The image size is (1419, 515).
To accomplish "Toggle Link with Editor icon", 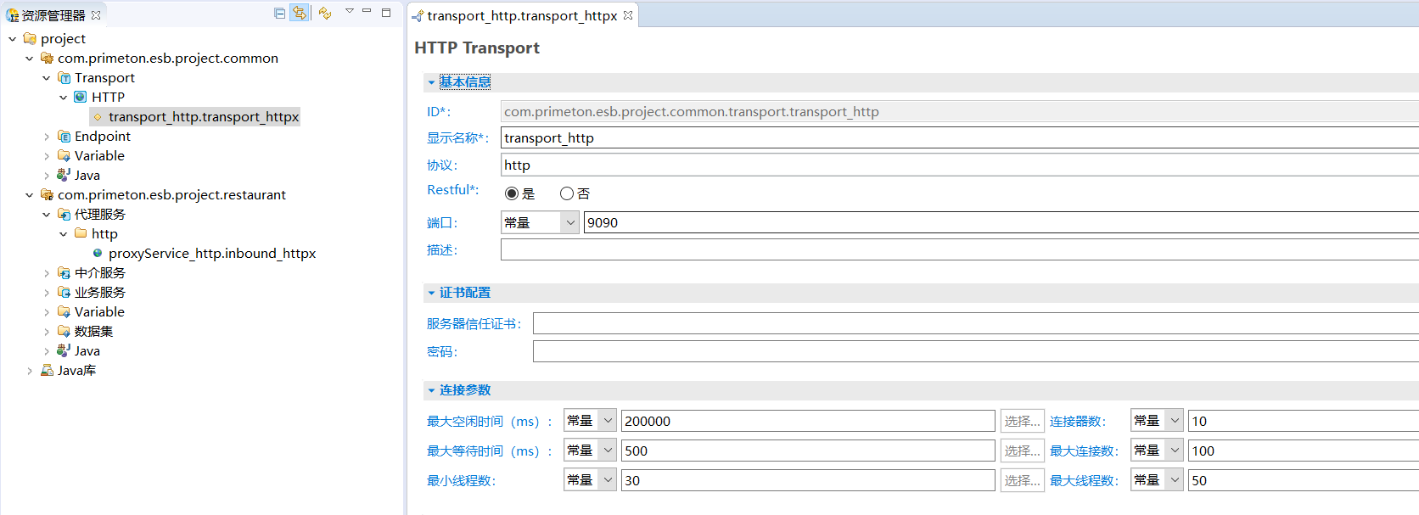I will point(300,13).
